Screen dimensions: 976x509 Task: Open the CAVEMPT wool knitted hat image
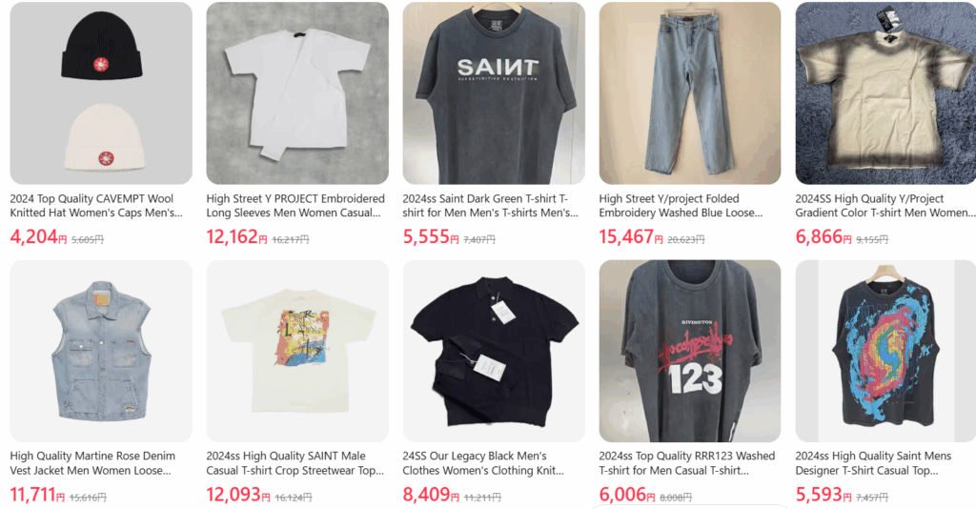(101, 93)
